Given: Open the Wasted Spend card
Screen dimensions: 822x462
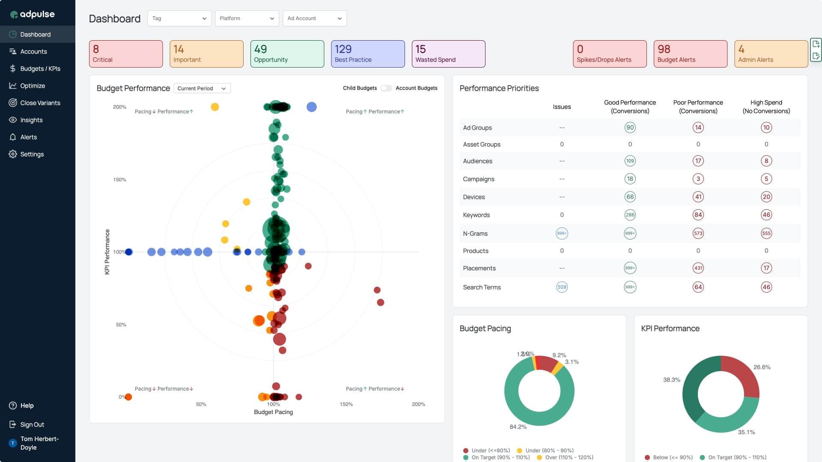Looking at the screenshot, I should point(448,53).
